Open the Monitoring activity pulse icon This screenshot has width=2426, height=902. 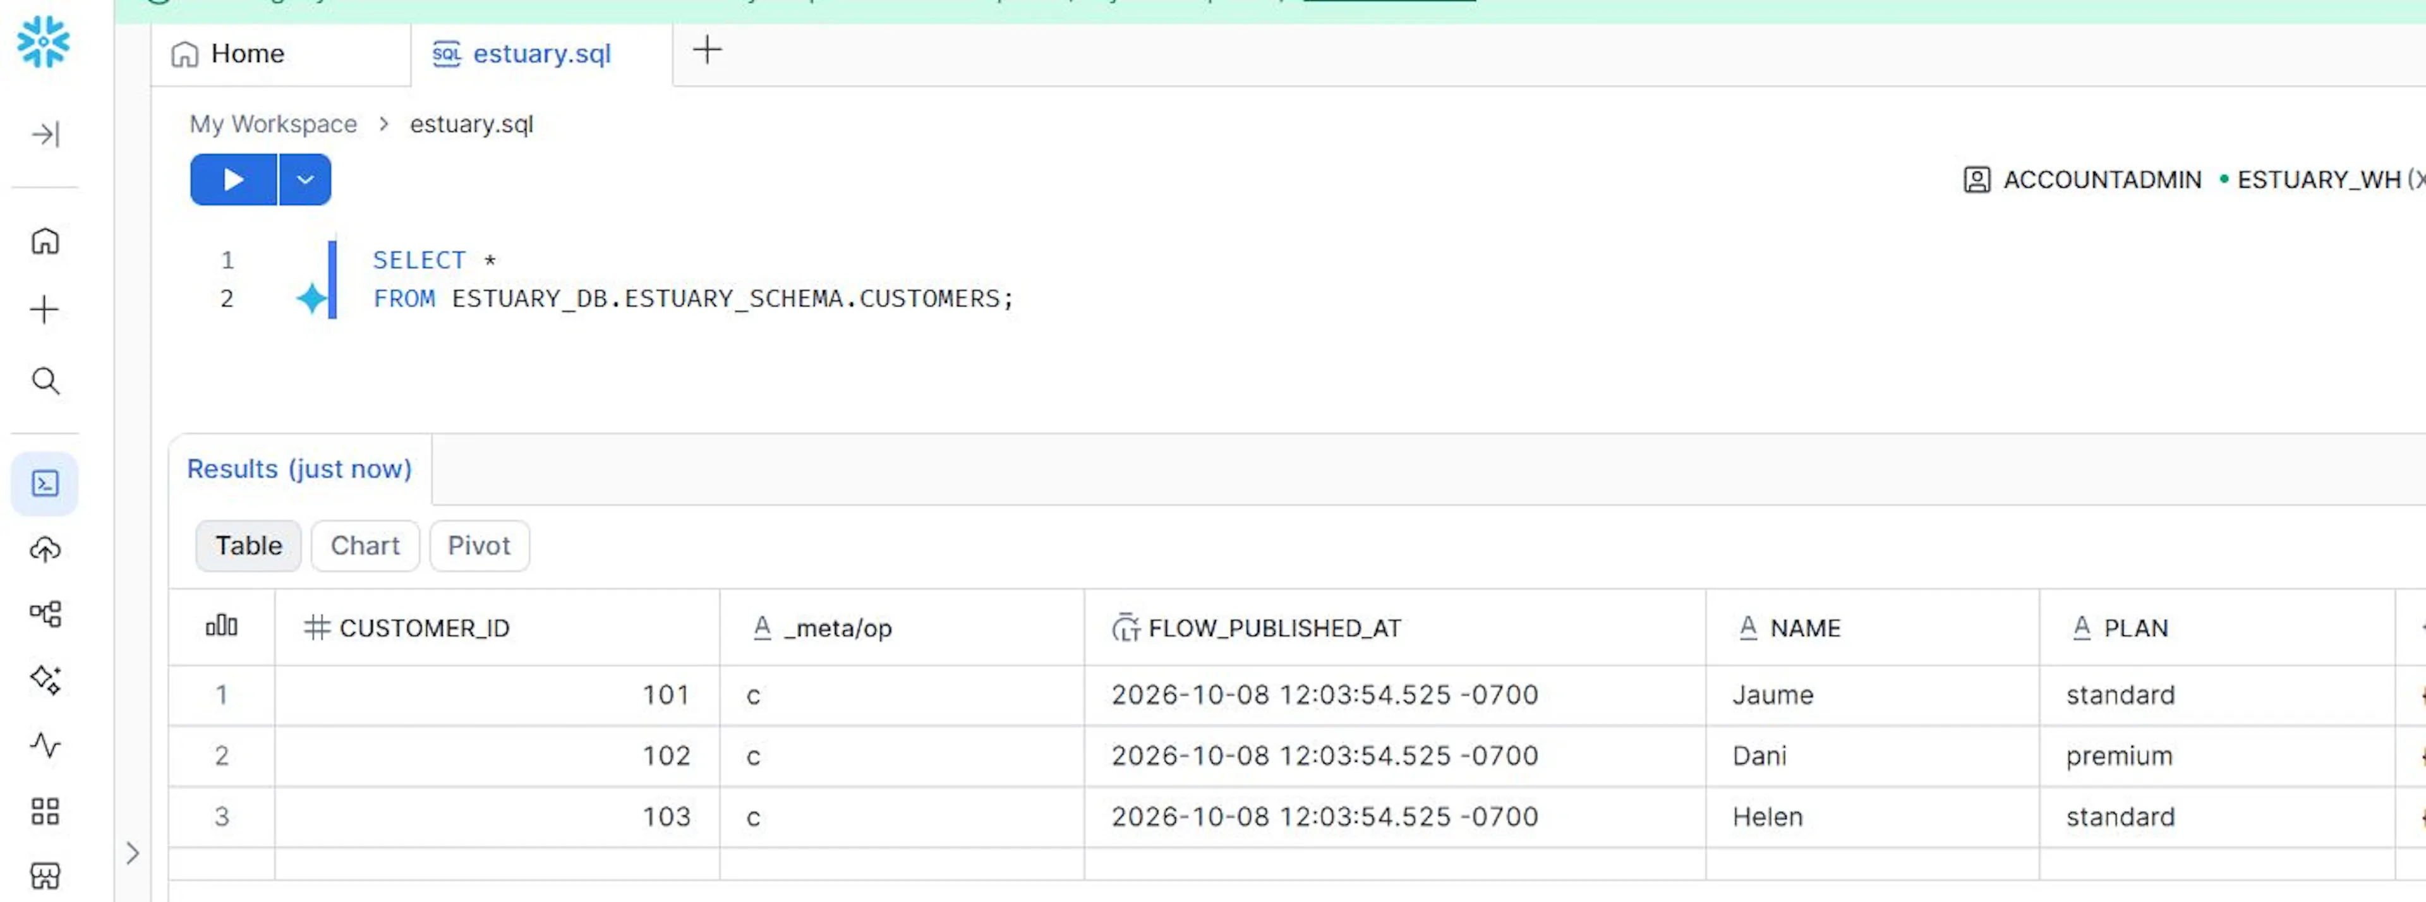45,746
